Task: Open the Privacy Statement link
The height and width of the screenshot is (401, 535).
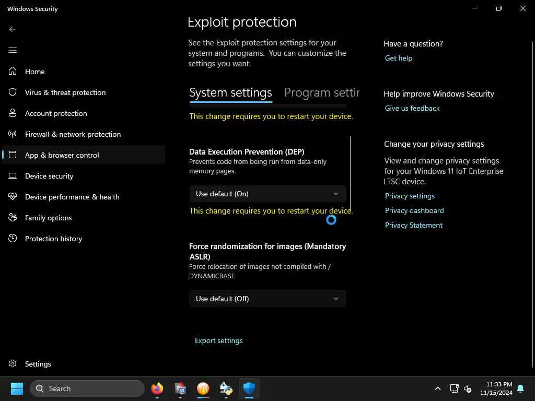Action: click(414, 225)
